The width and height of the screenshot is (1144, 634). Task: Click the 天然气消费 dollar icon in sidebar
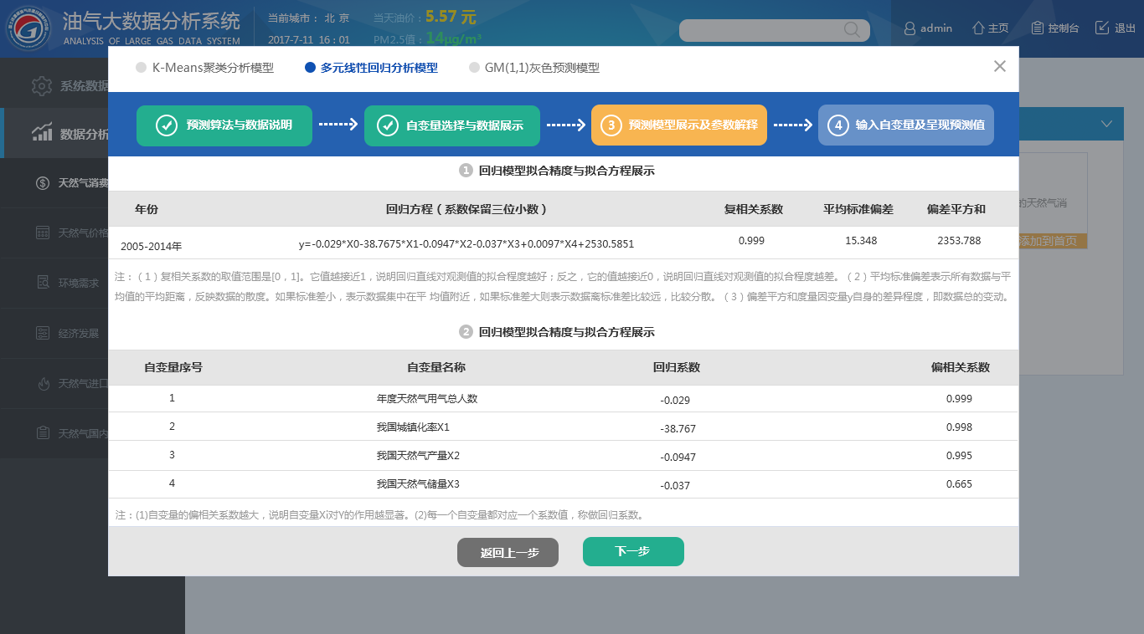pyautogui.click(x=43, y=183)
